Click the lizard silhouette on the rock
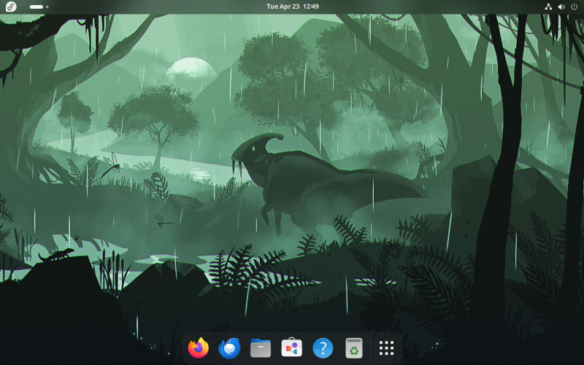584x365 pixels. [57, 255]
